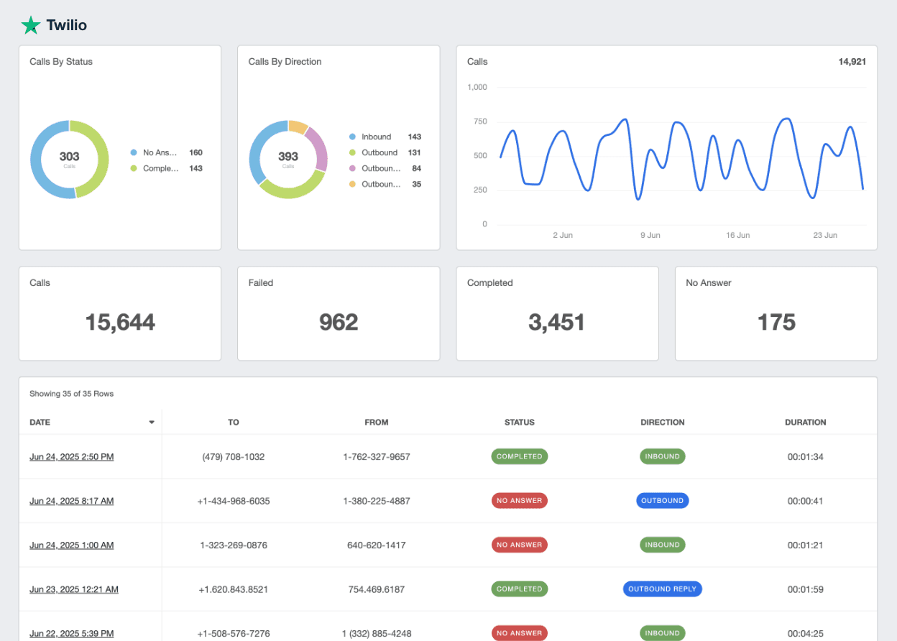
Task: Click the blue OUTBOUND badge on the second row
Action: click(x=662, y=501)
